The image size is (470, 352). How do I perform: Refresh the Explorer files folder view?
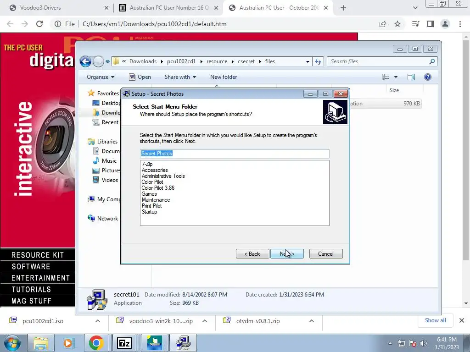pos(318,62)
